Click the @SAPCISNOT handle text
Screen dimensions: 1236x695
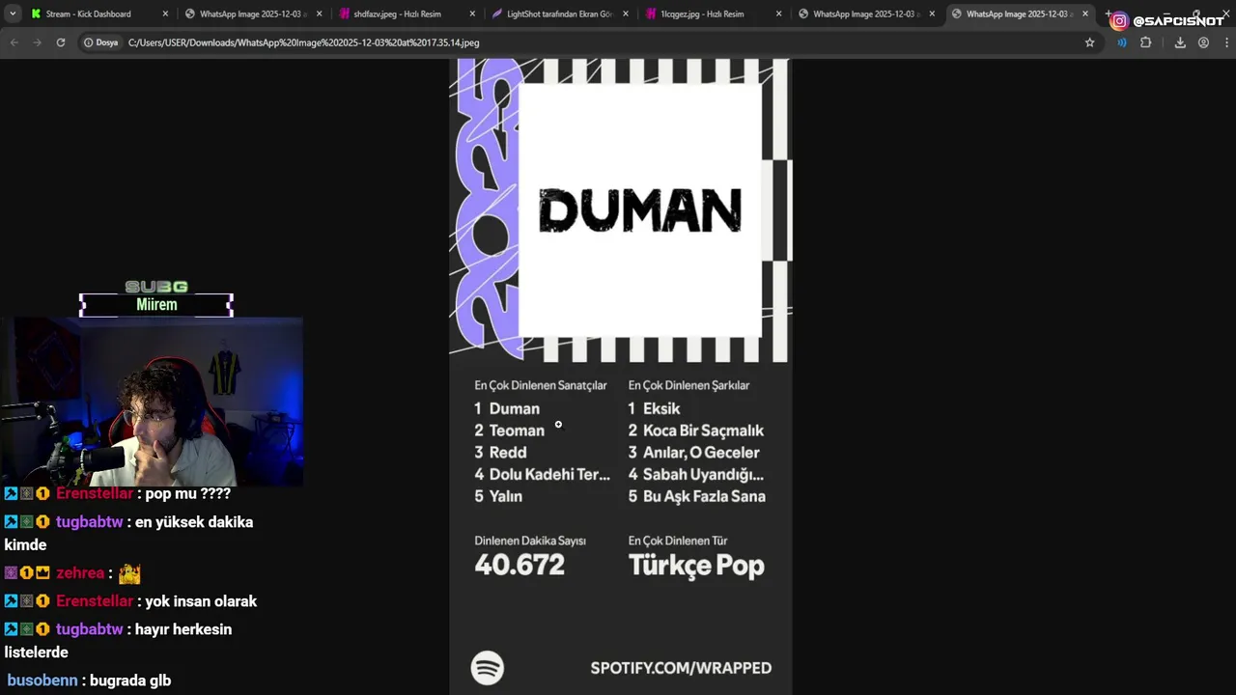coord(1178,20)
